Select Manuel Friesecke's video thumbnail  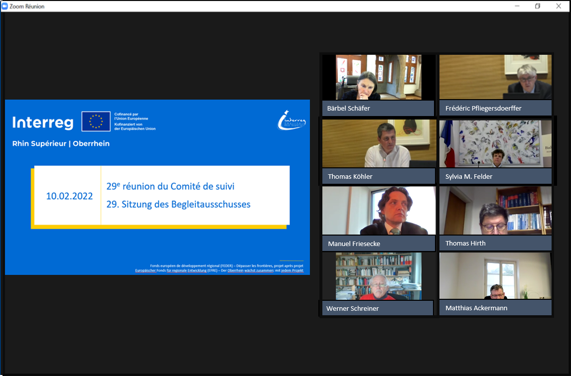pyautogui.click(x=379, y=210)
